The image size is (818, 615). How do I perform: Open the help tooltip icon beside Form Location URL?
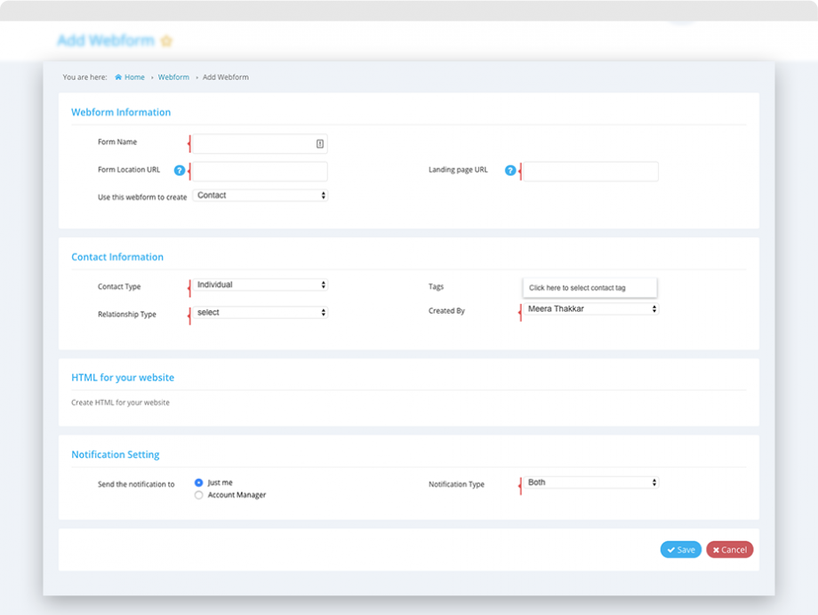(x=180, y=170)
